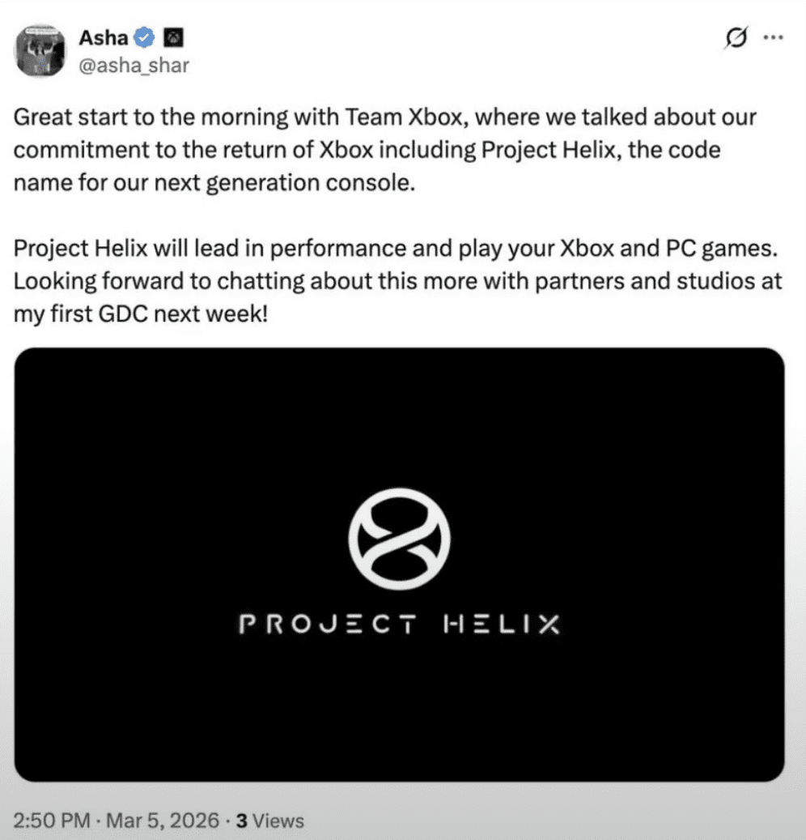Open the Grok explain-post icon
806x840 pixels.
[736, 38]
